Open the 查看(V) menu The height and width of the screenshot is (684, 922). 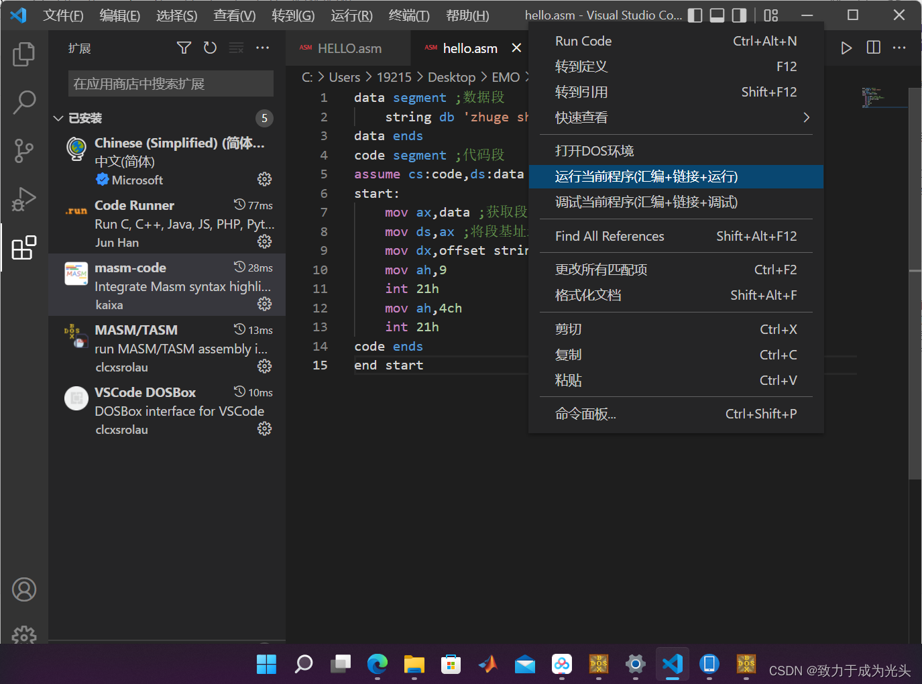[x=235, y=15]
